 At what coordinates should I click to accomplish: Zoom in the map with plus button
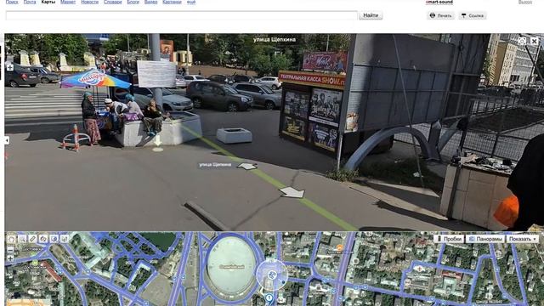(x=10, y=258)
